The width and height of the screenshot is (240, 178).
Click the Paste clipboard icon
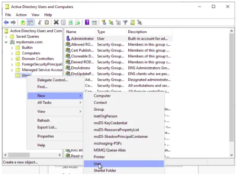point(47,22)
